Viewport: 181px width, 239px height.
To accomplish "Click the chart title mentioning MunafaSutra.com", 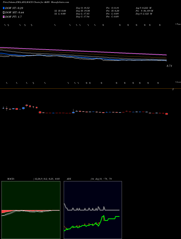I will [36, 2].
